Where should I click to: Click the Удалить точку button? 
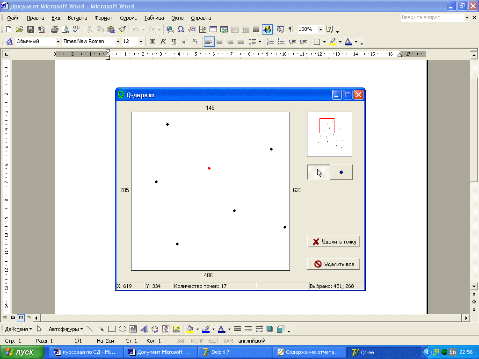click(x=334, y=242)
